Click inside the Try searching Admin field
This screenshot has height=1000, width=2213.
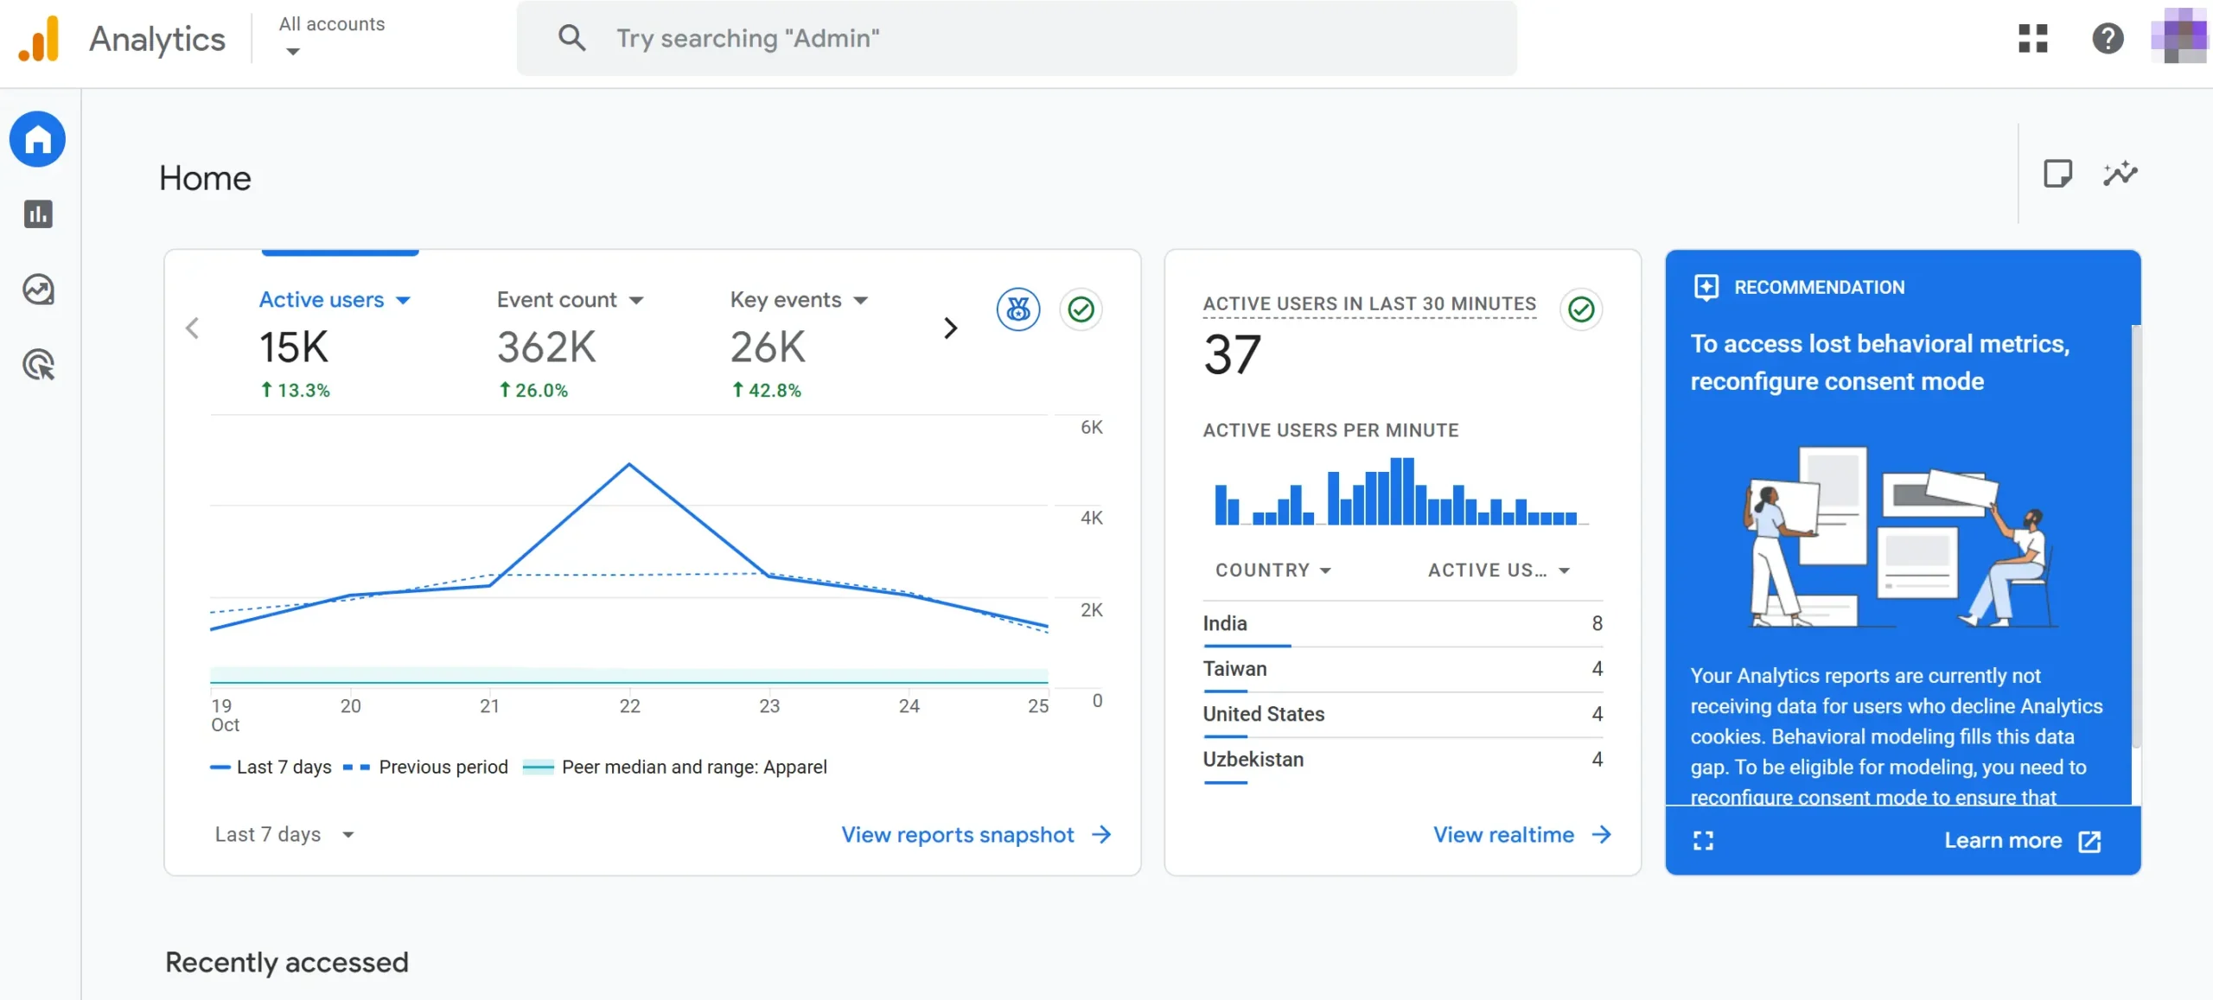[951, 38]
